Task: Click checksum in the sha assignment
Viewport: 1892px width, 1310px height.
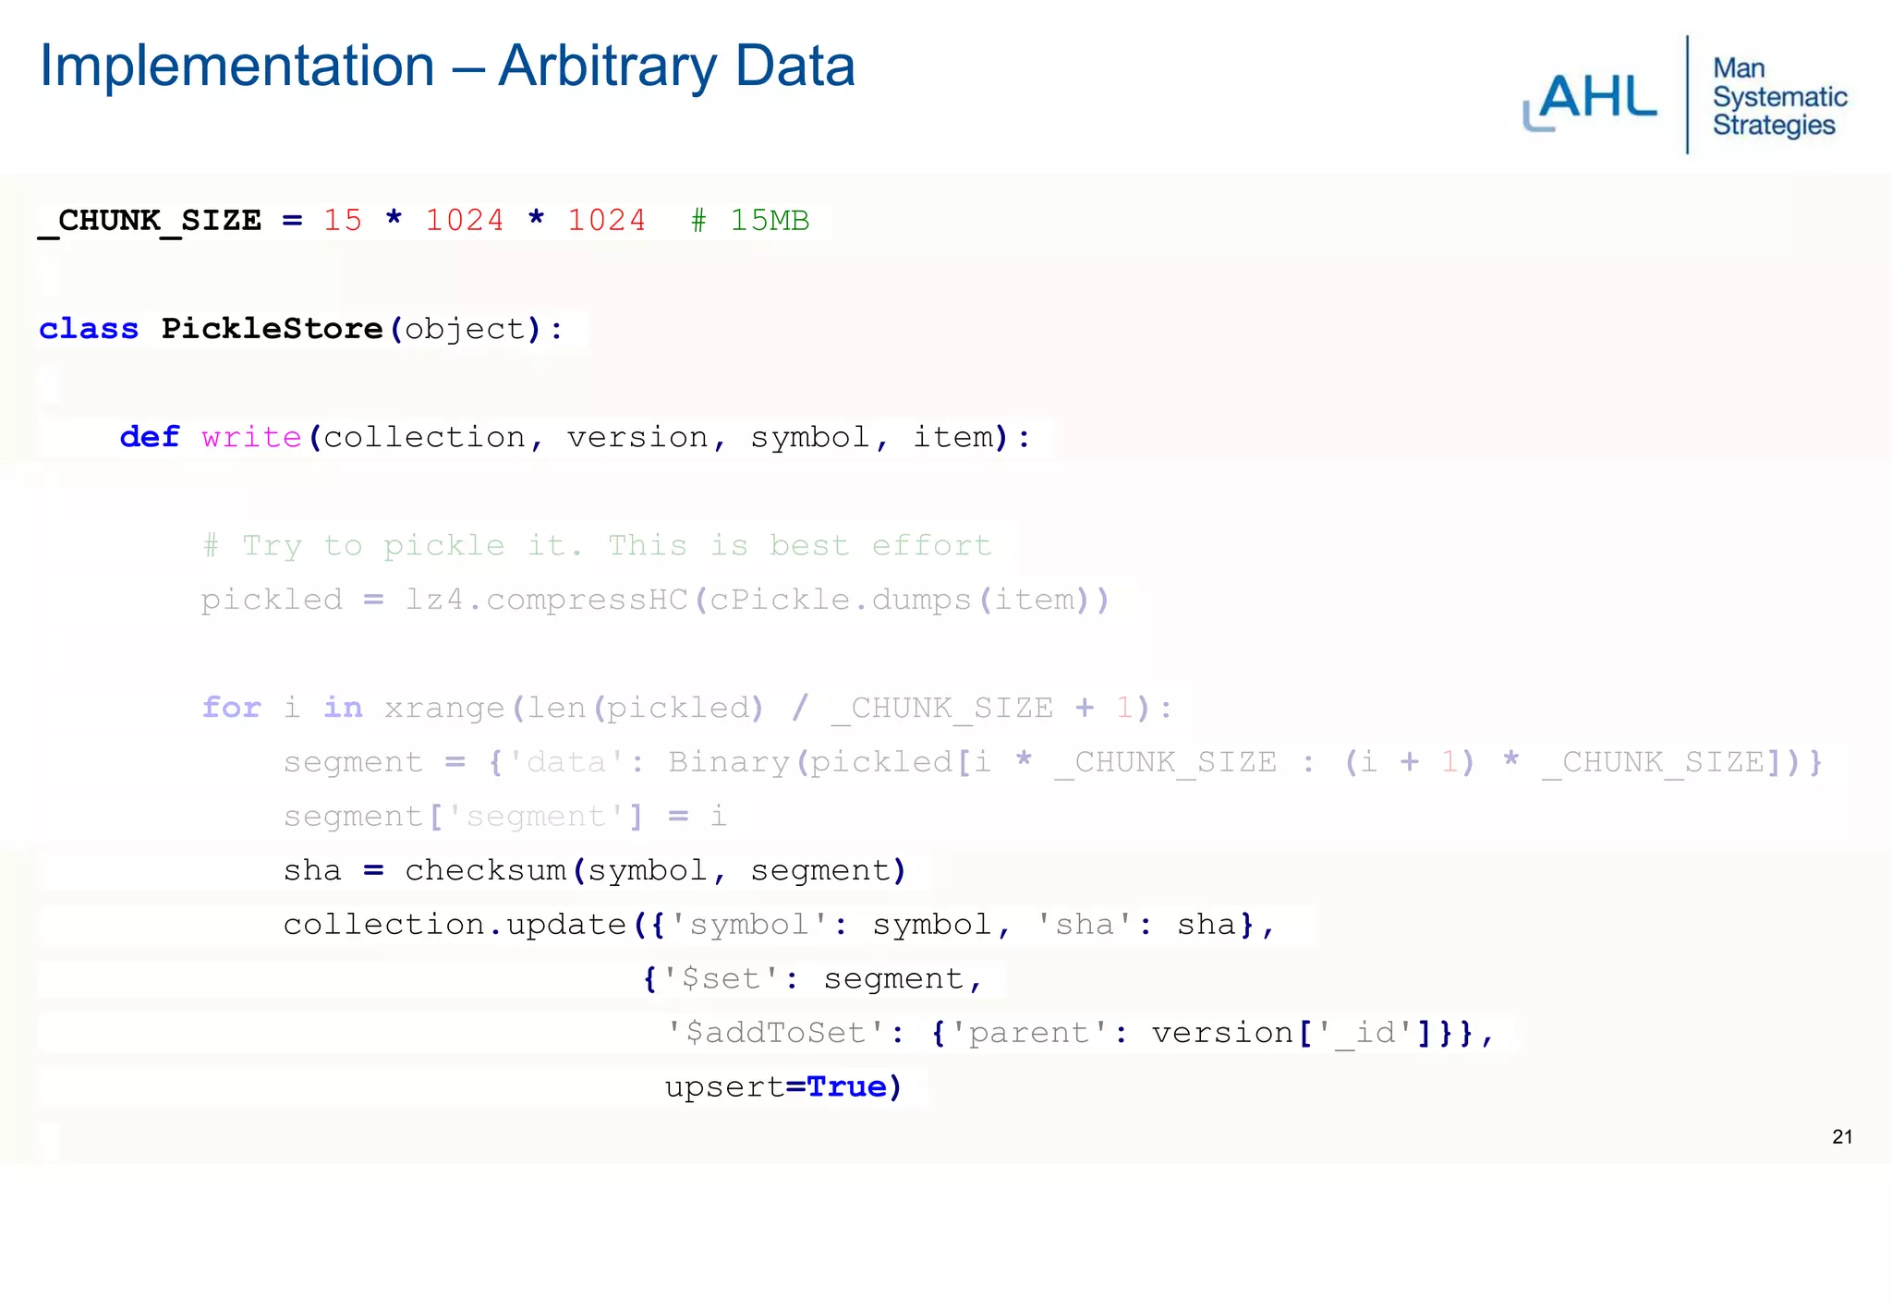Action: click(486, 870)
